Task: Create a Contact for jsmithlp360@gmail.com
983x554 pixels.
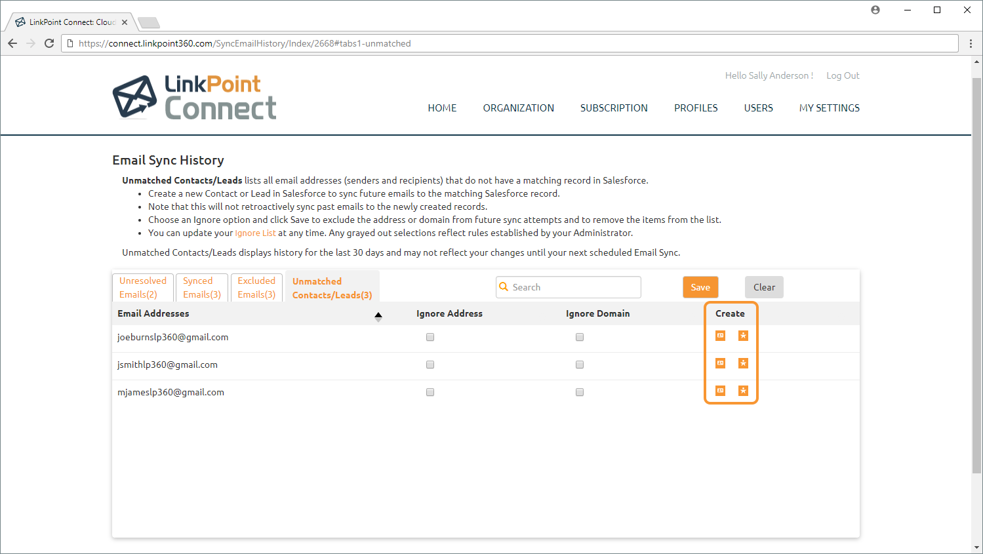Action: (x=720, y=363)
